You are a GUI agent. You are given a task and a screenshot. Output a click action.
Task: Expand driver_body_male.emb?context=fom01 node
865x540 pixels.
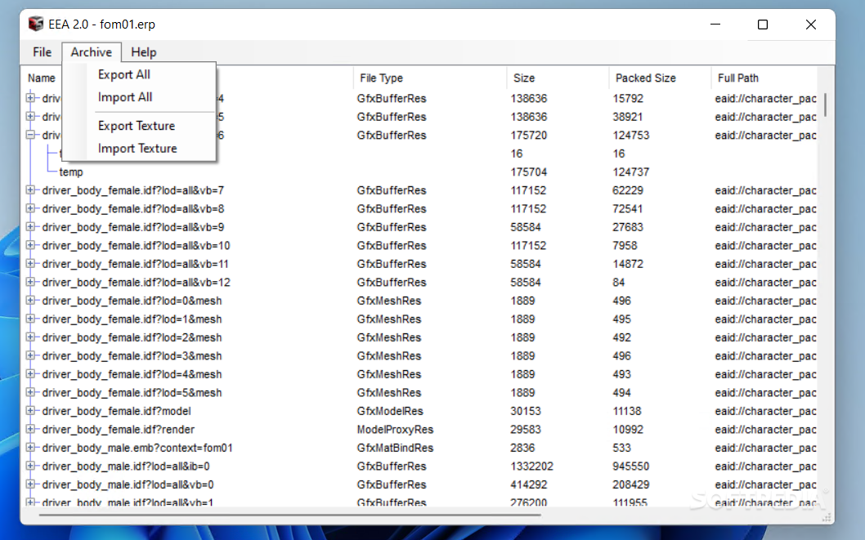click(x=30, y=448)
